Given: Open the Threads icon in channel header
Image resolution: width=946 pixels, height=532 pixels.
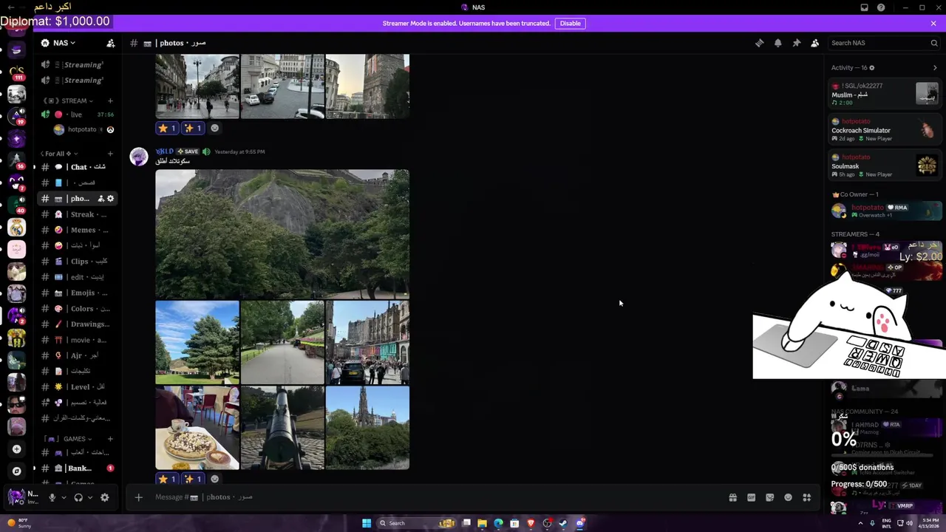Looking at the screenshot, I should (x=759, y=43).
